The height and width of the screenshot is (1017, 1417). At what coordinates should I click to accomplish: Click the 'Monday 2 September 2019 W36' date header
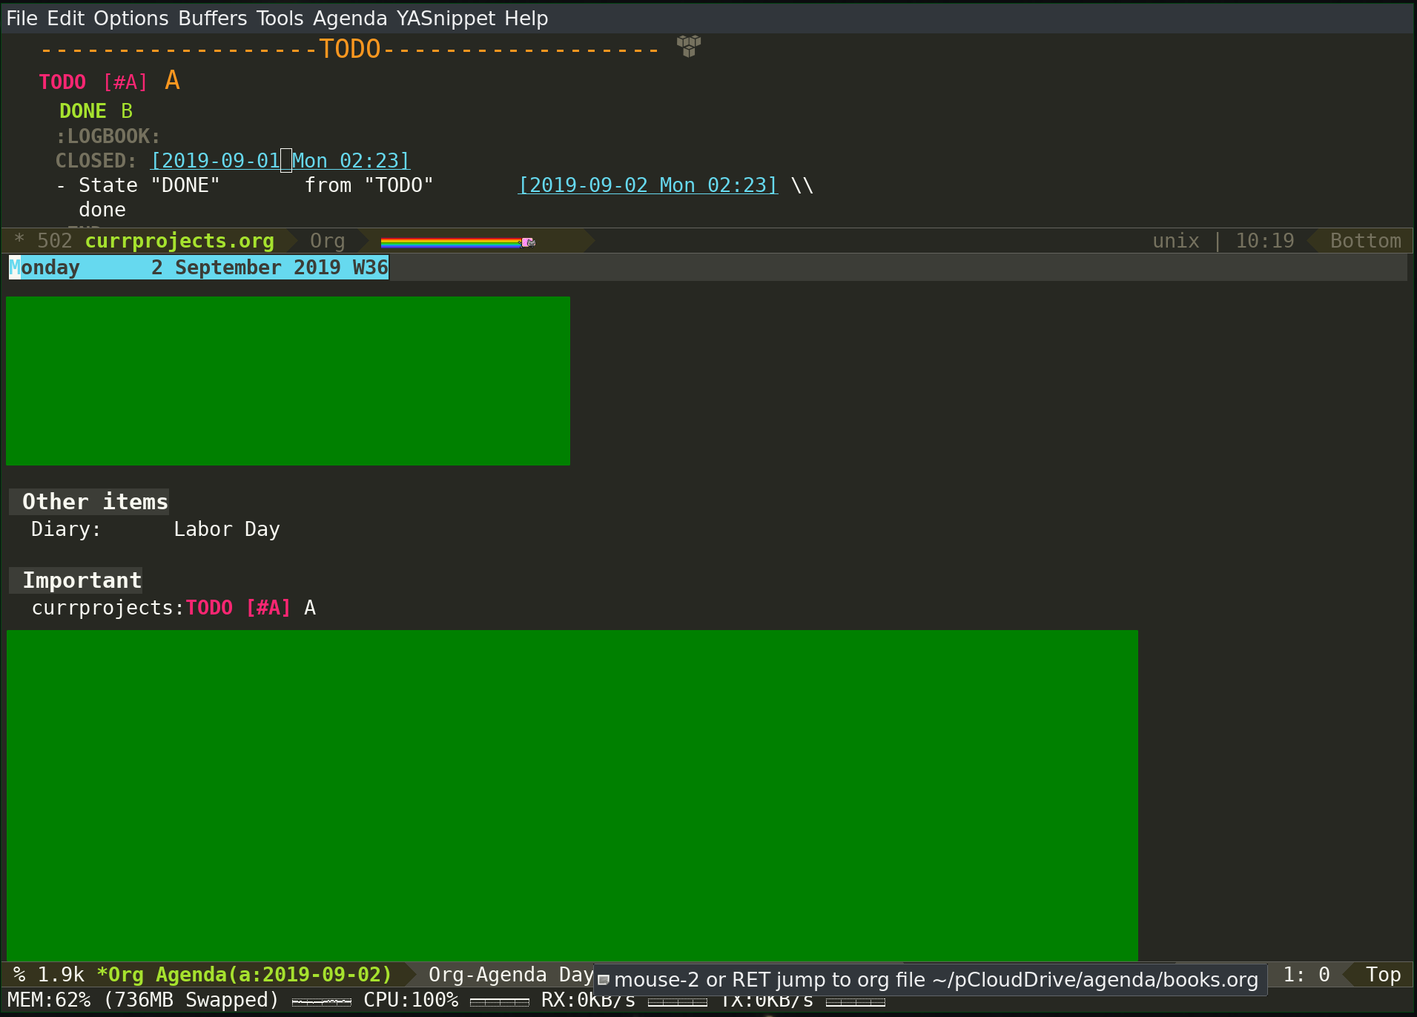[x=197, y=267]
